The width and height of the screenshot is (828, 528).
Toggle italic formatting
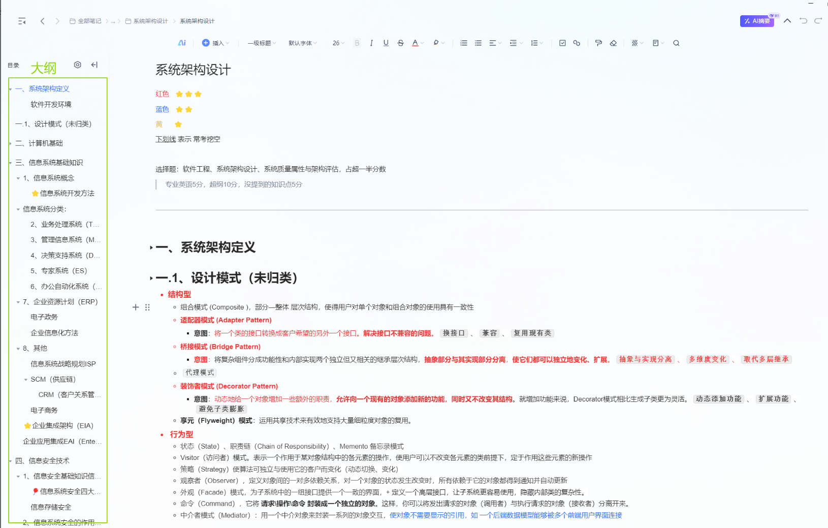point(371,43)
